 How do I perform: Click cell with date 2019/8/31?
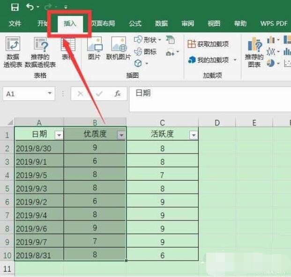[39, 255]
